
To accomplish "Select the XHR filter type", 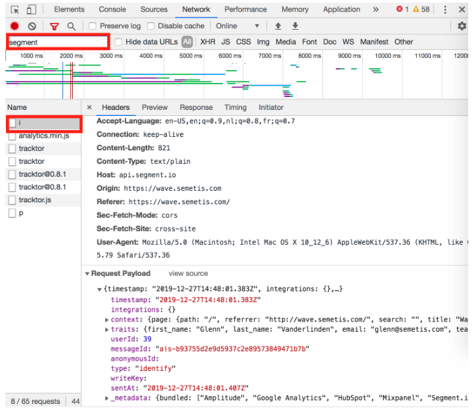I will pos(208,42).
